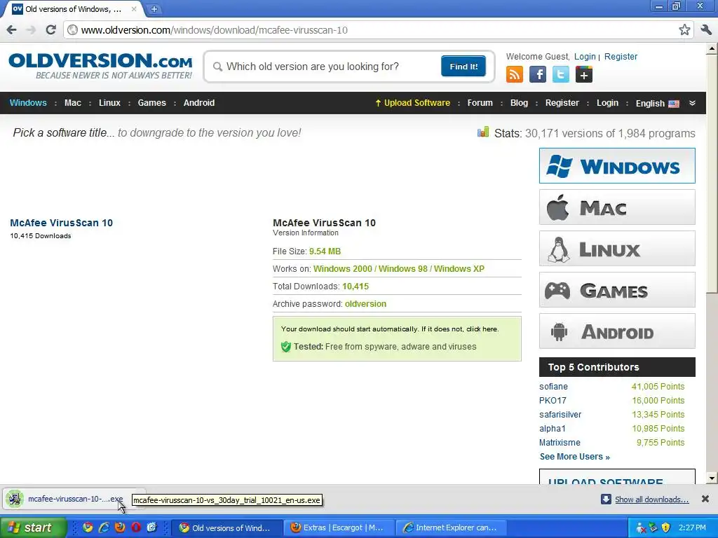
Task: Open the Facebook icon in header
Action: coord(538,74)
